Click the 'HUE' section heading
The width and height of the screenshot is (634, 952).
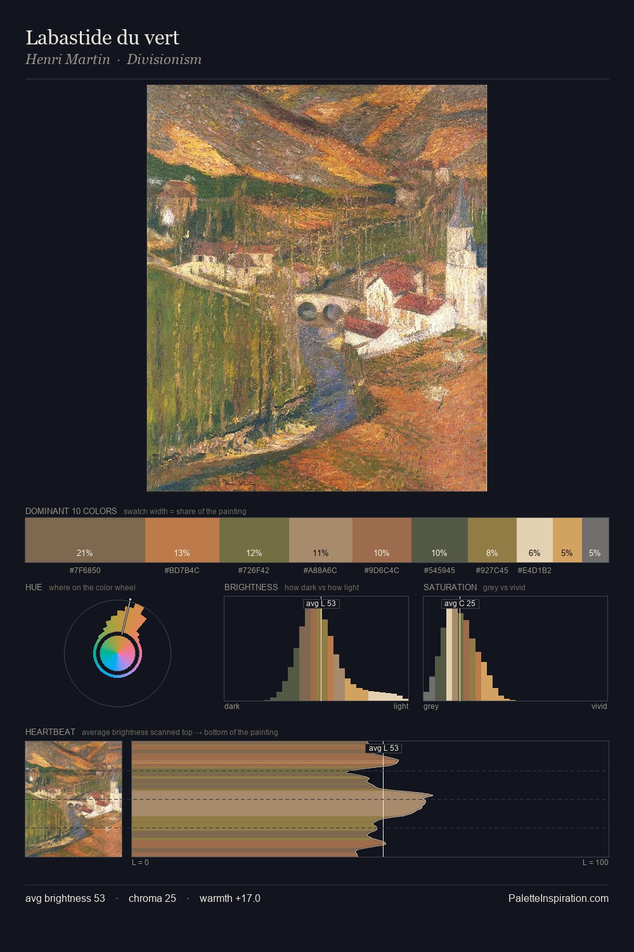click(34, 587)
